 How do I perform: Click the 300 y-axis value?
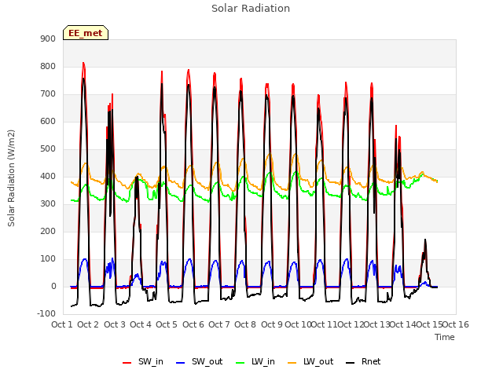coord(48,204)
